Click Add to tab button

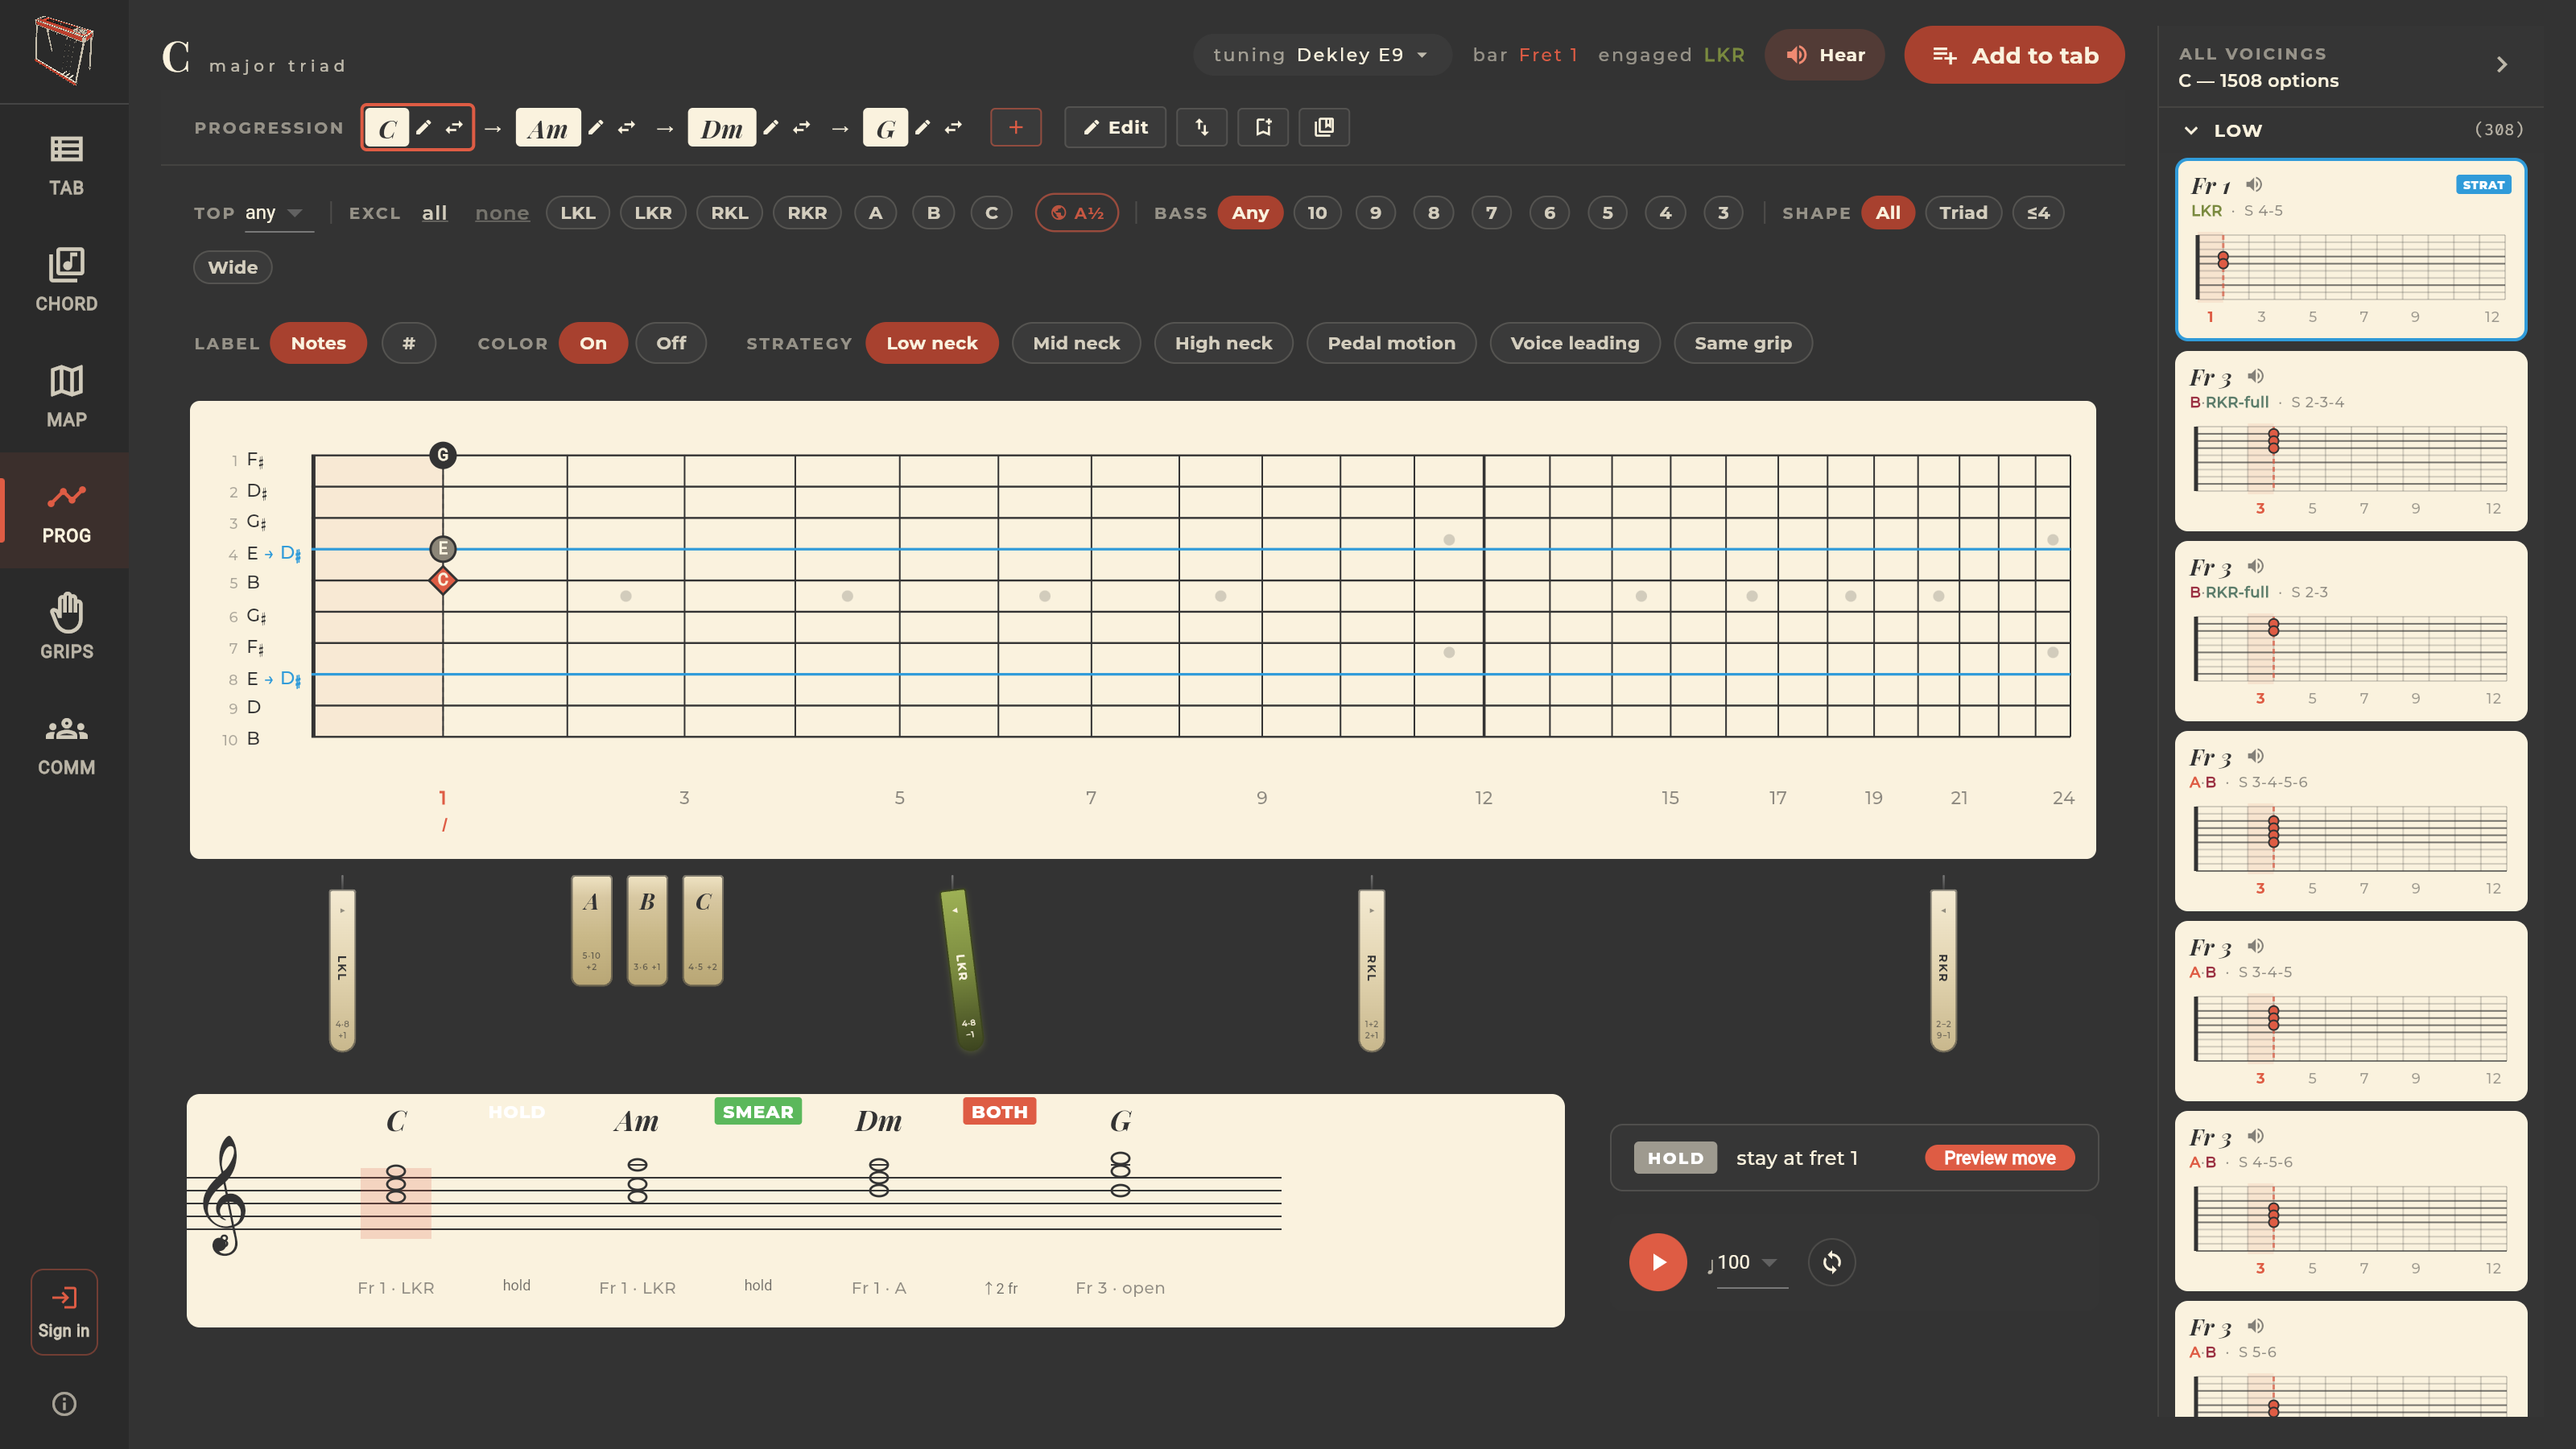(x=2014, y=55)
